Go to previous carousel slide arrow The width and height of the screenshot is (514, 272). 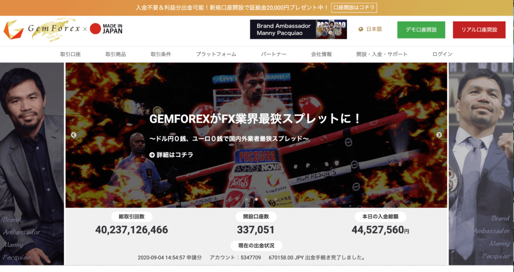(x=73, y=135)
